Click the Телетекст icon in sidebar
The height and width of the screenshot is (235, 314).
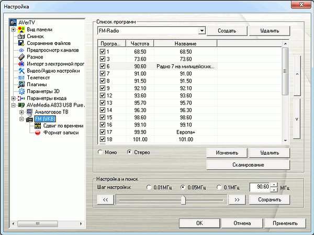[x=21, y=77]
